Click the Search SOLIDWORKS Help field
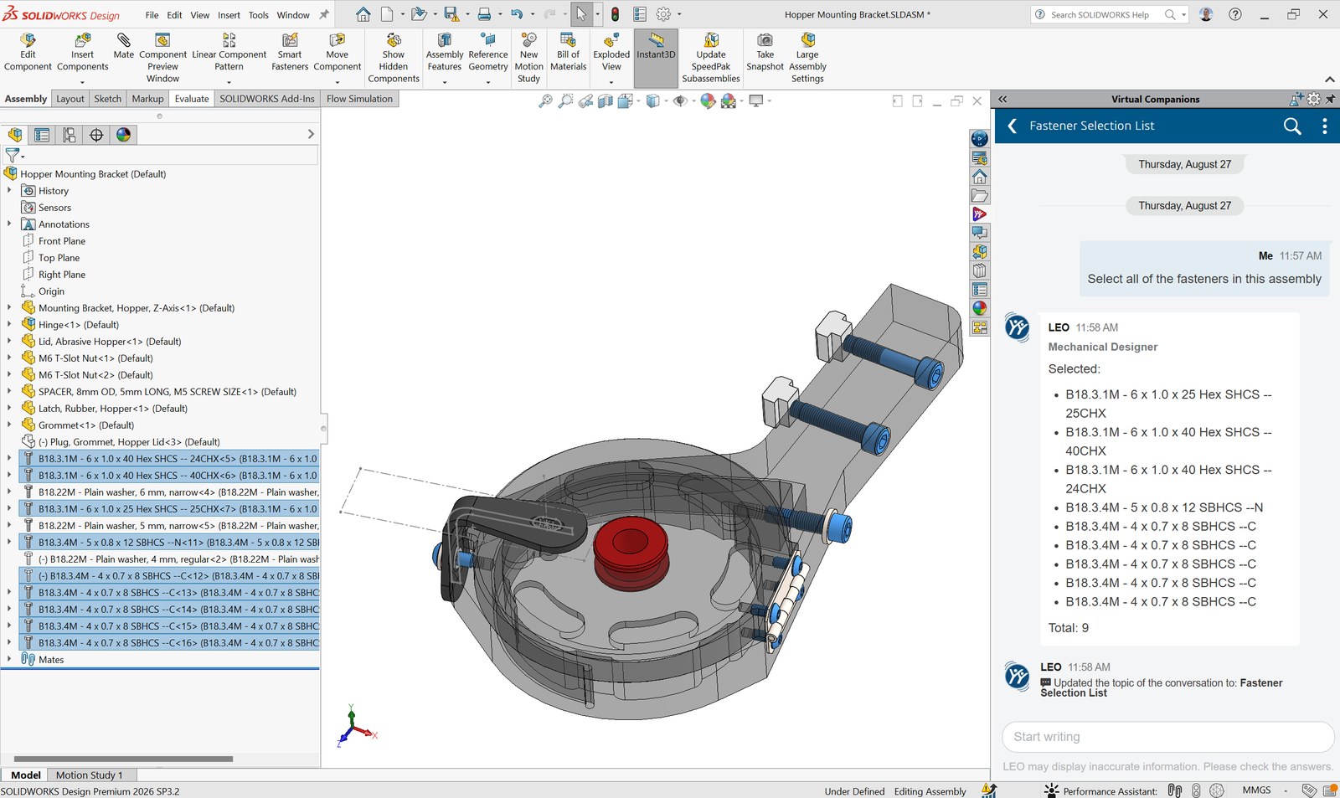 1110,14
